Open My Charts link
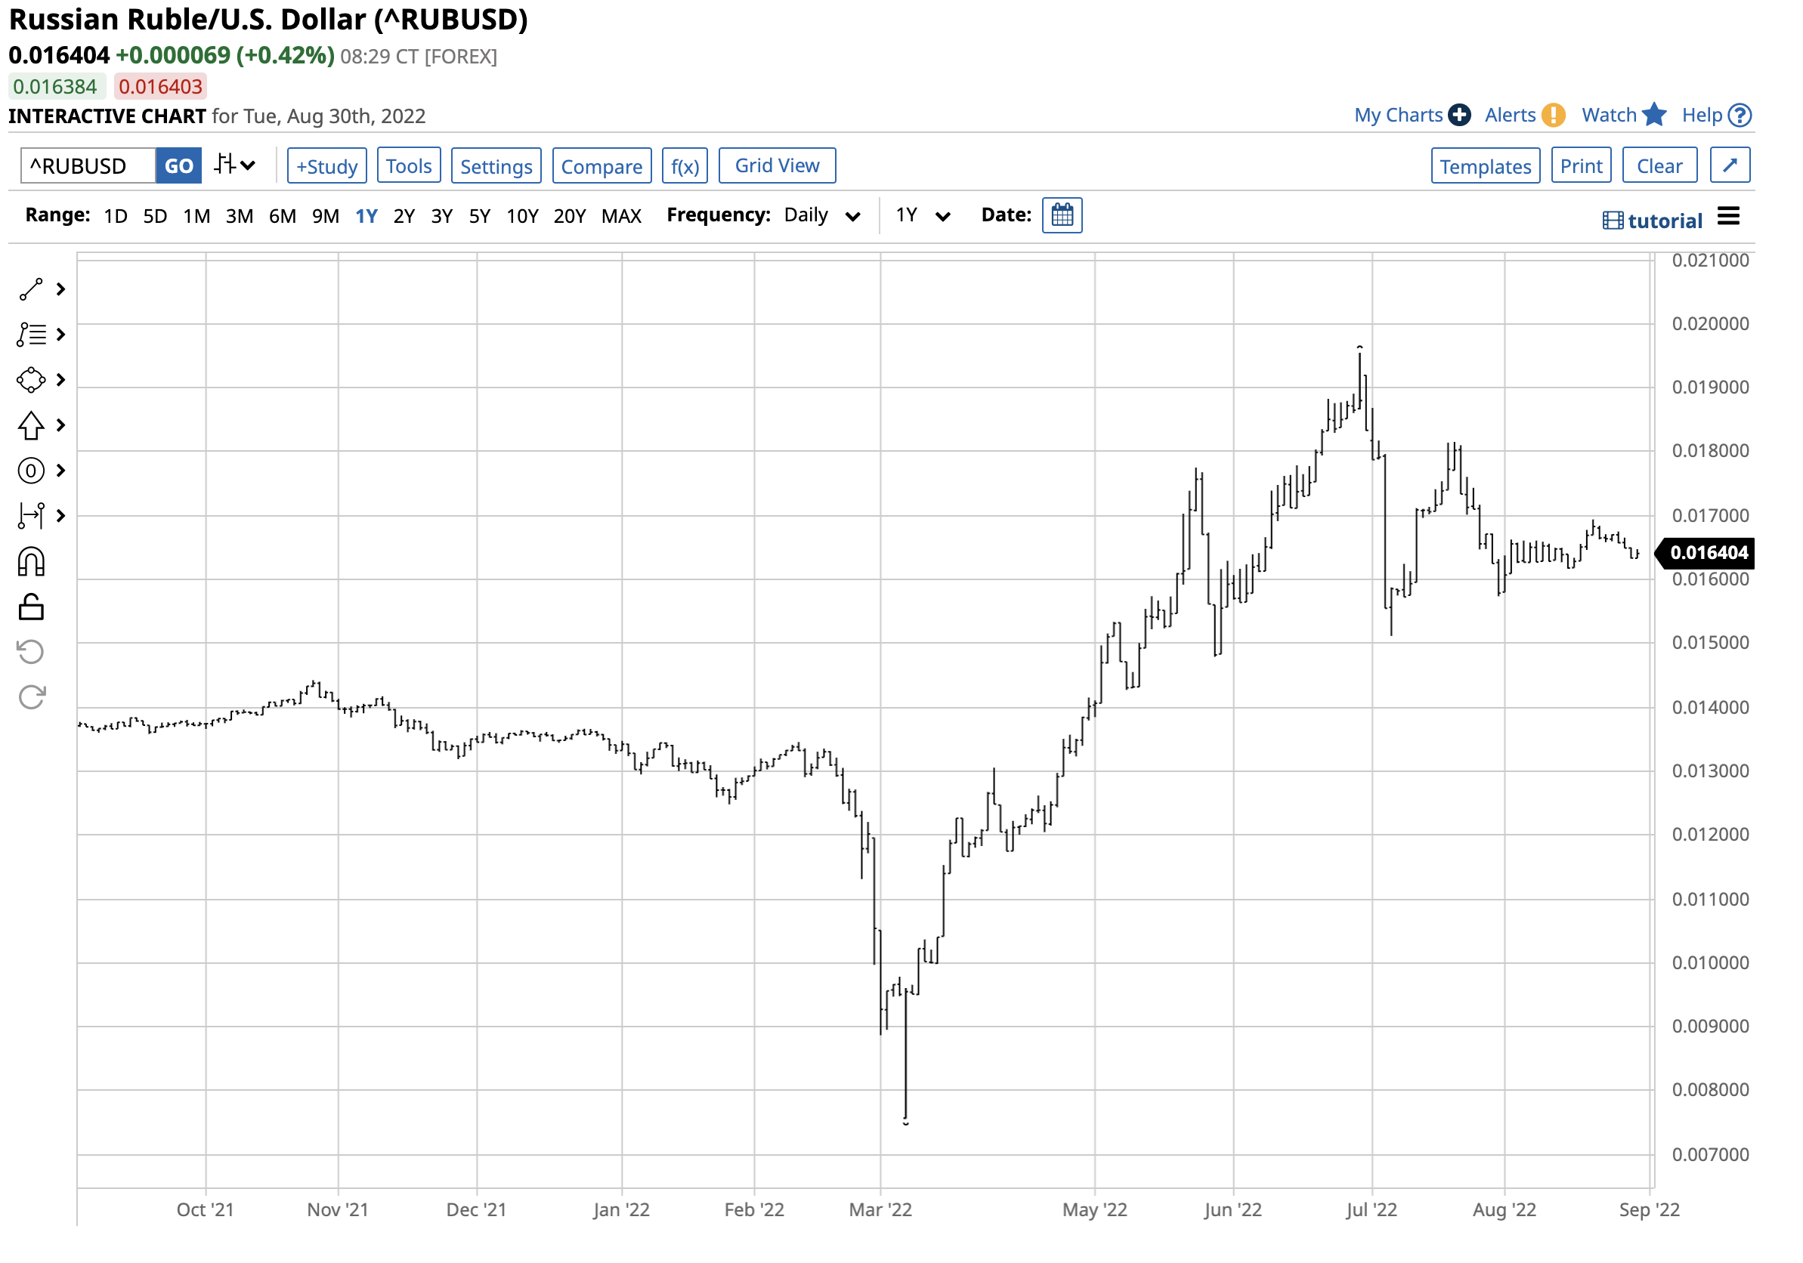Screen dimensions: 1803x1263 [x=1398, y=116]
